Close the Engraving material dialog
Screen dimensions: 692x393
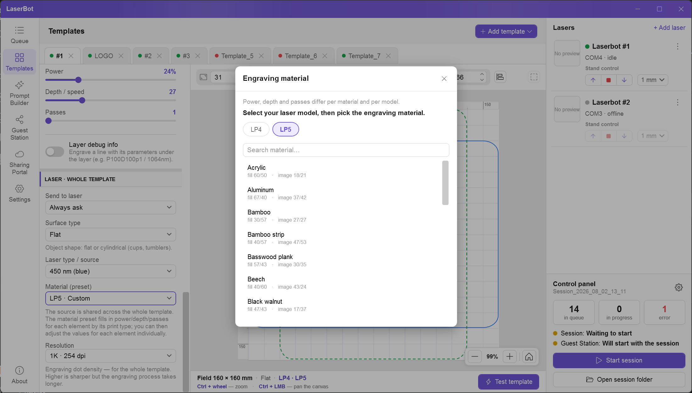click(444, 79)
